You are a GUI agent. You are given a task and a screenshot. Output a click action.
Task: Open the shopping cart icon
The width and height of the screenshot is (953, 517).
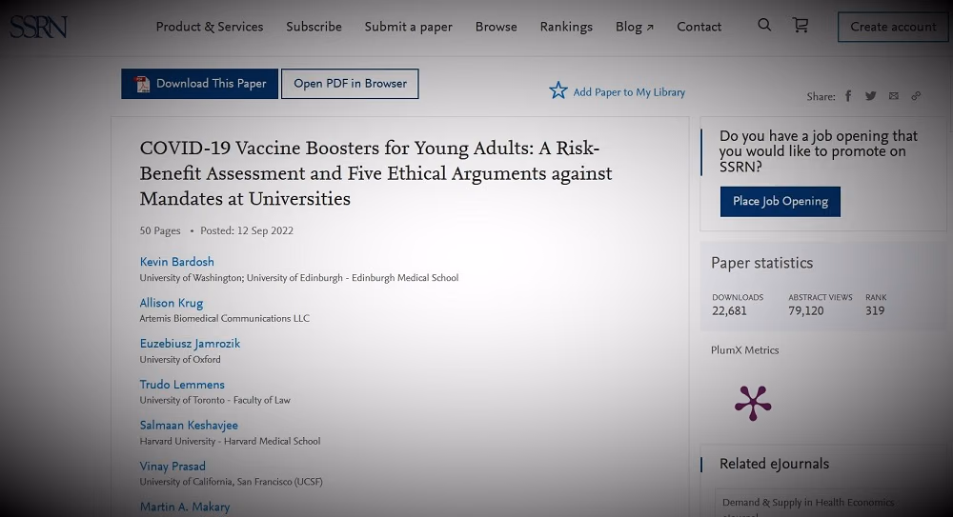point(801,25)
